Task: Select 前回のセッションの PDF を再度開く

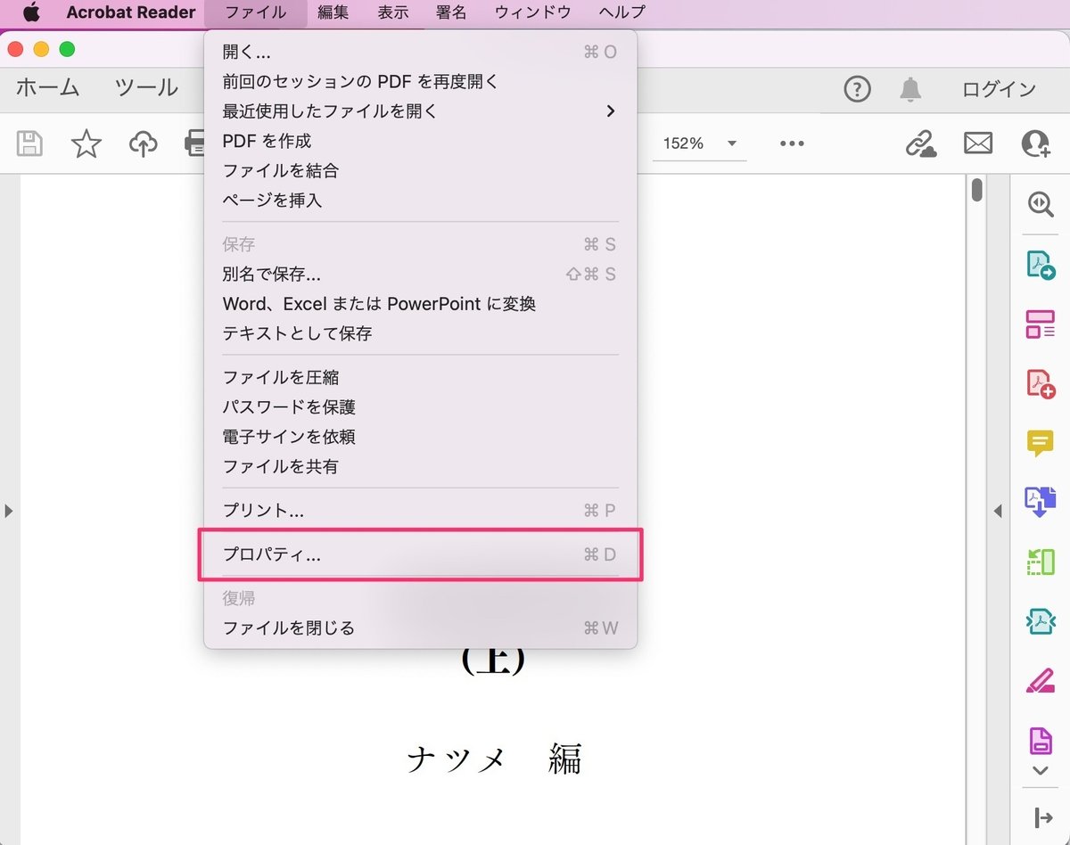Action: pyautogui.click(x=420, y=81)
